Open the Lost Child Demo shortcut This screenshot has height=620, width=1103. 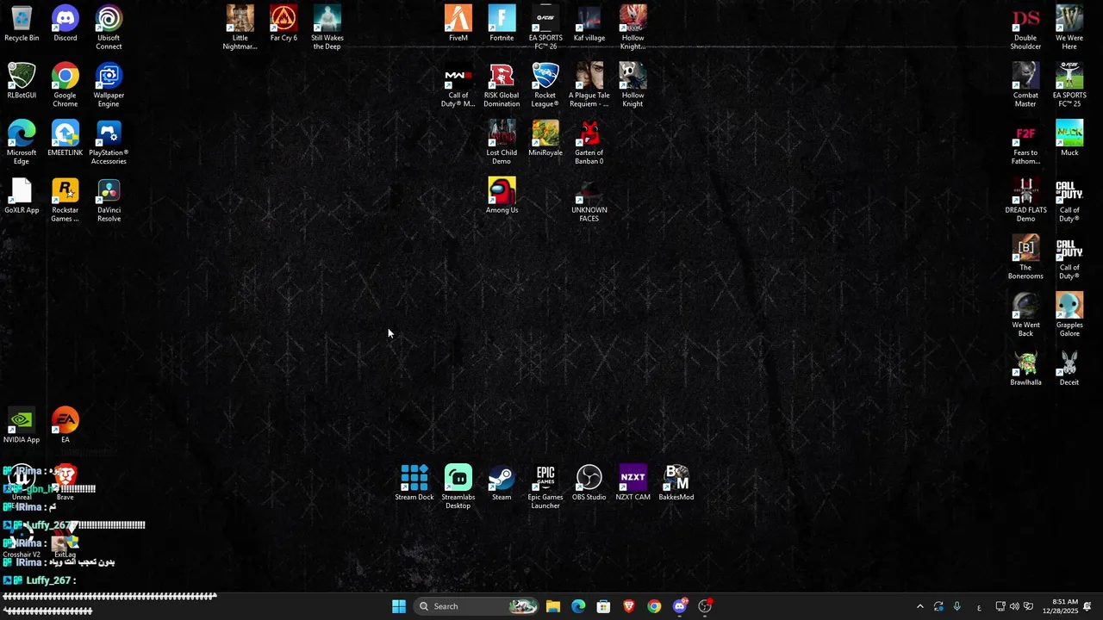502,143
